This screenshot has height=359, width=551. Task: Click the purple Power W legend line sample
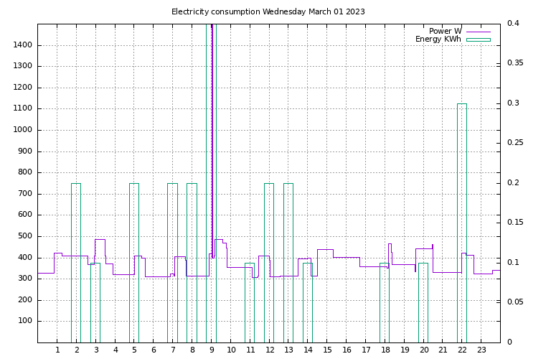[479, 32]
